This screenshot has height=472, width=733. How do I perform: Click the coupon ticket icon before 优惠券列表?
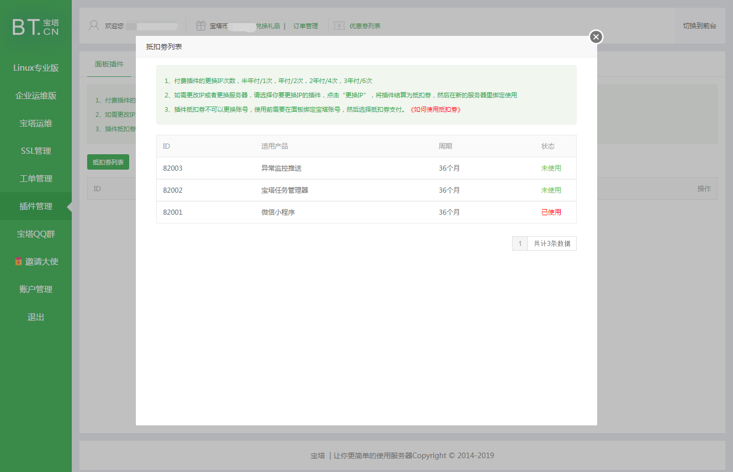tap(339, 25)
